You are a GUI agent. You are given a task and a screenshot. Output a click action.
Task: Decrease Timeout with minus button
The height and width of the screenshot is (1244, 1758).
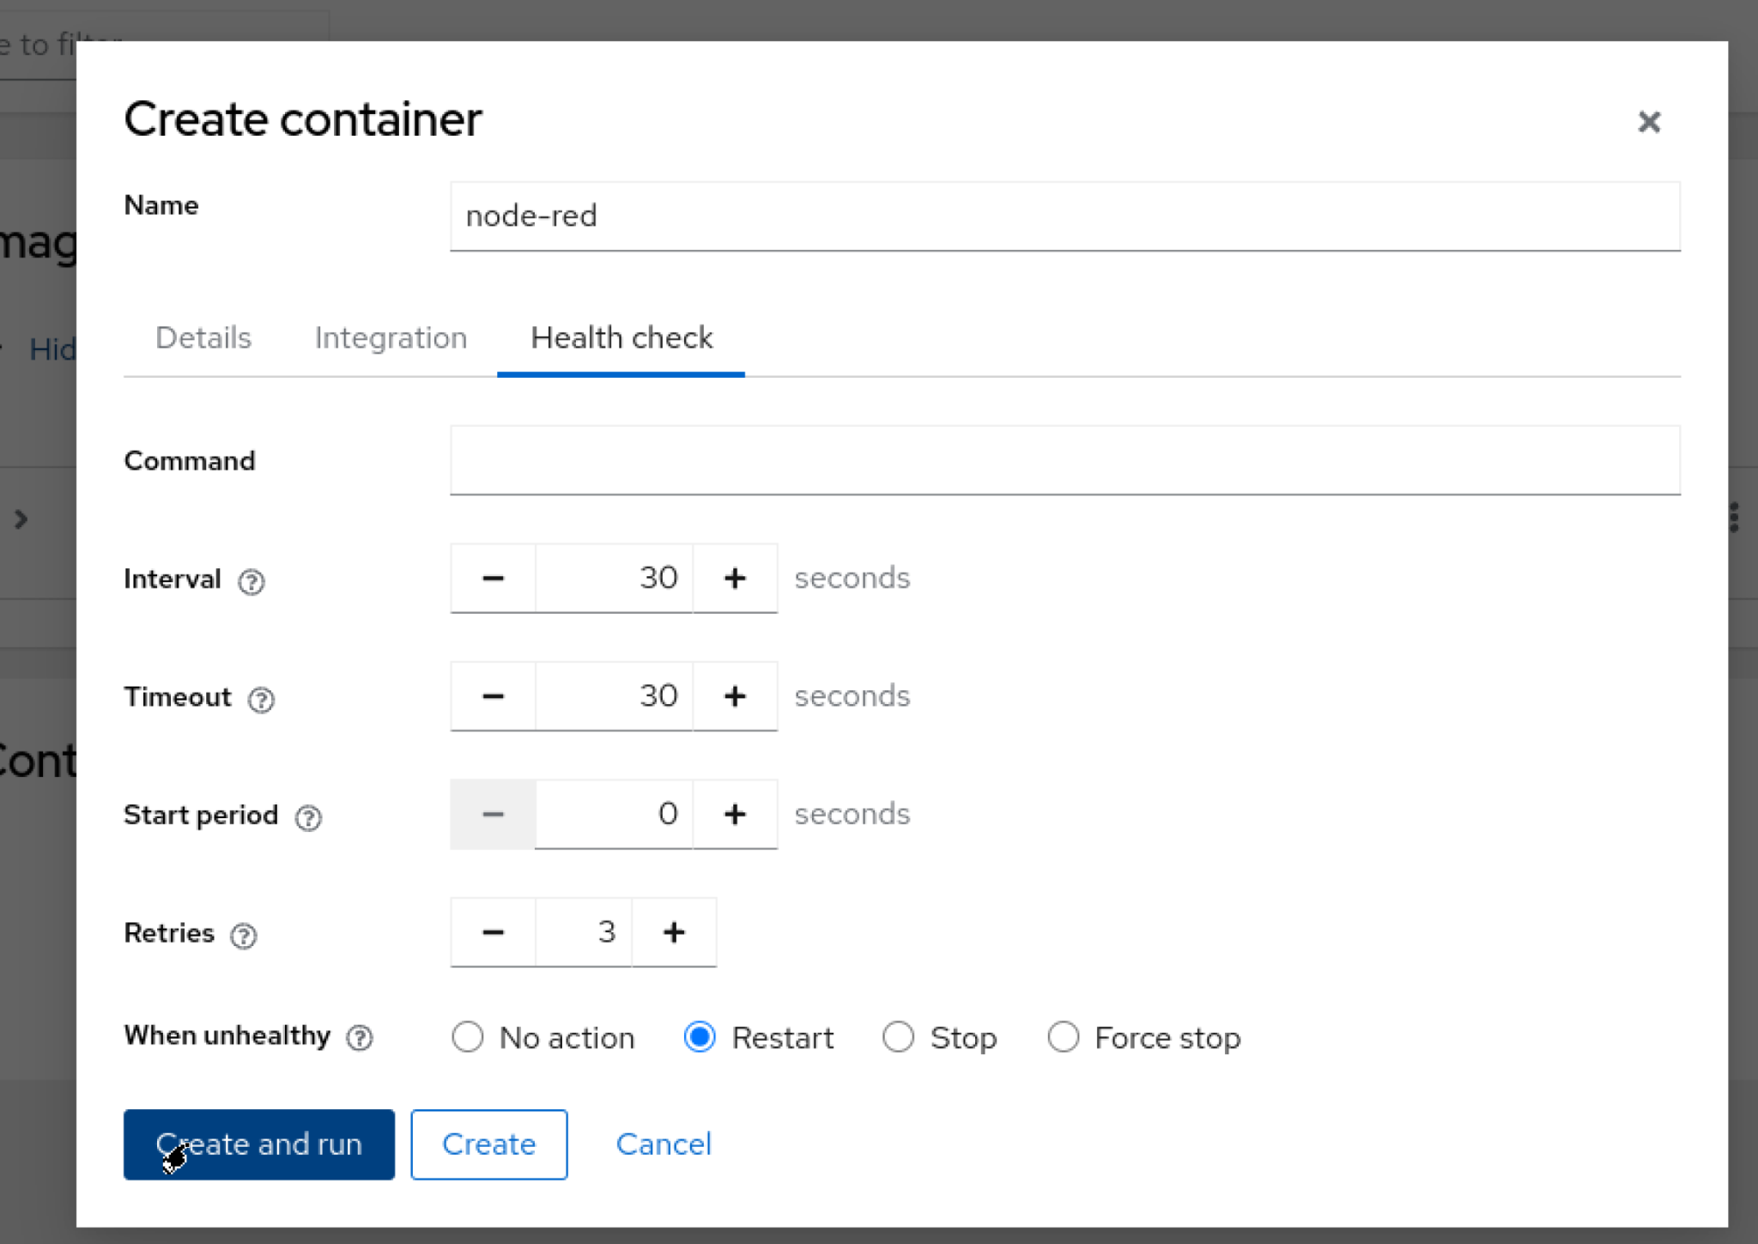(x=493, y=695)
